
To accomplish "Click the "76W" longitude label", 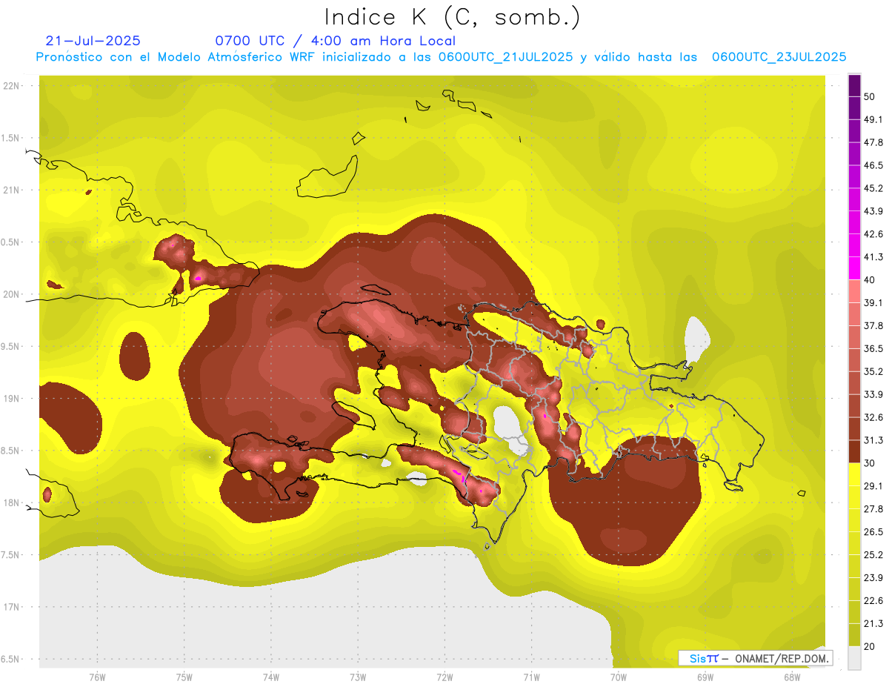I will [97, 677].
